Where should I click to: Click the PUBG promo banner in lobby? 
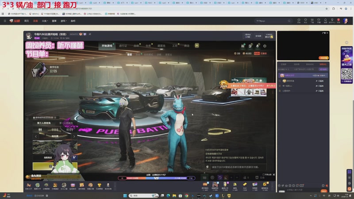pos(249,87)
